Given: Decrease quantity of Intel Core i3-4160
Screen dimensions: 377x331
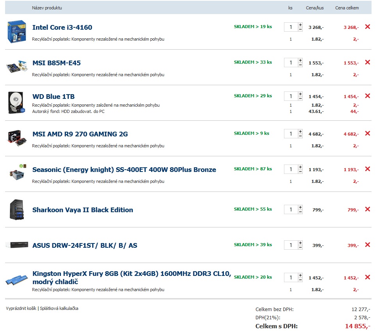Looking at the screenshot, I should (x=300, y=29).
